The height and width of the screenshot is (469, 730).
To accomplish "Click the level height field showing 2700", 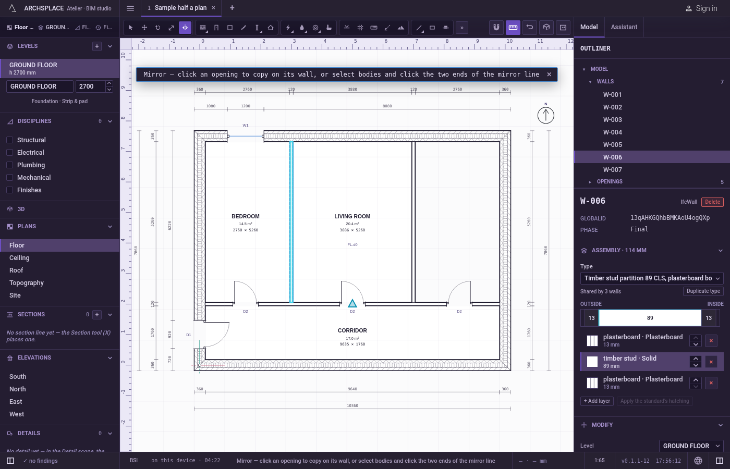I will coord(91,87).
